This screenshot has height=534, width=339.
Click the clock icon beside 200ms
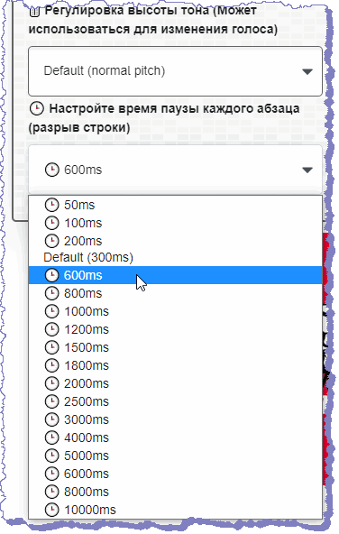[x=51, y=241]
